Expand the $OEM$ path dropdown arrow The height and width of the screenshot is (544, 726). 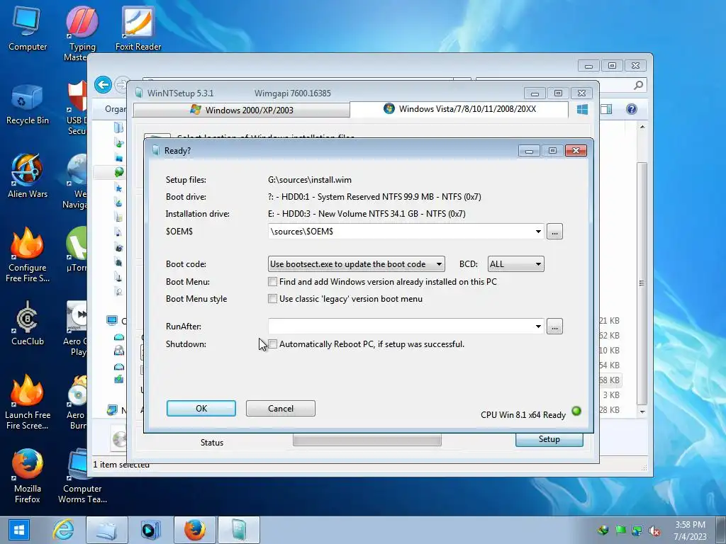point(538,232)
